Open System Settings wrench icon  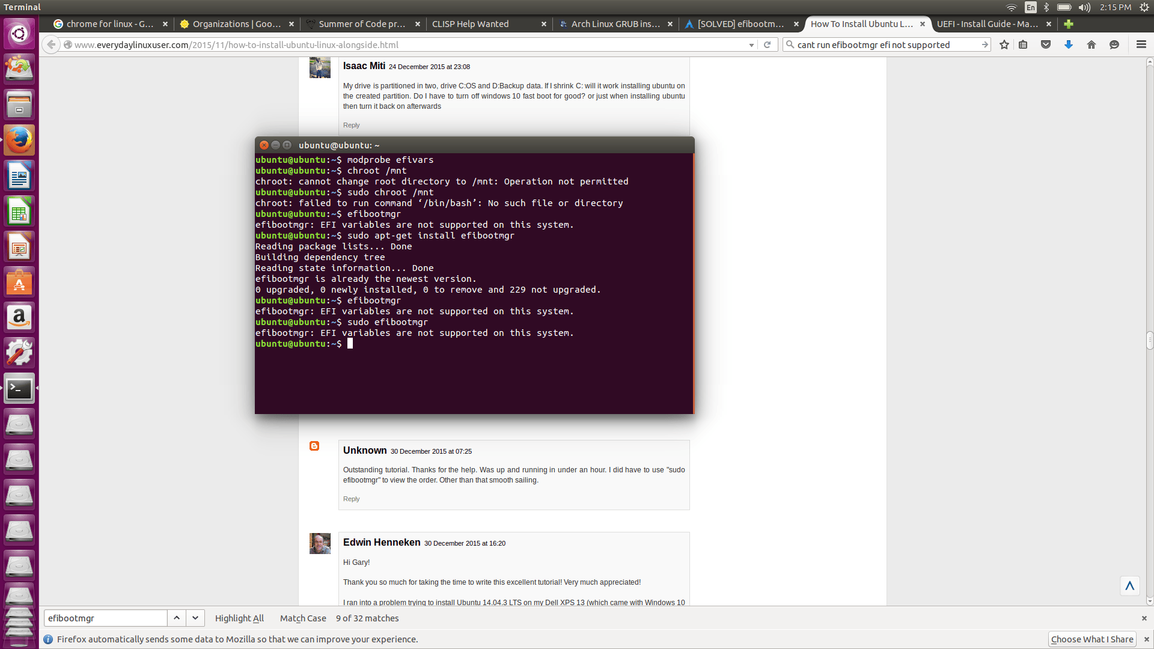pos(19,353)
